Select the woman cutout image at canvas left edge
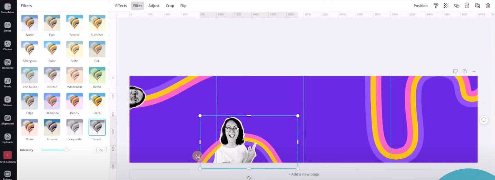The image size is (495, 180). coord(137,97)
